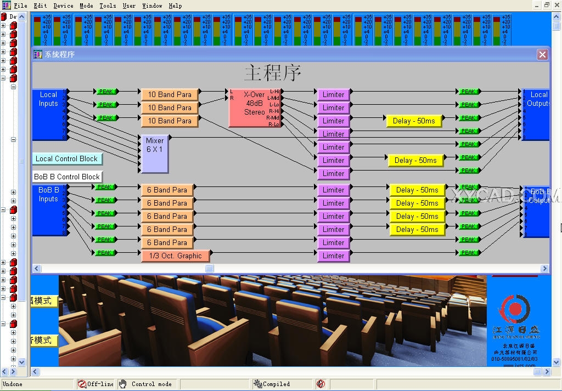Select the 1/3 Oct. Graphic block
The width and height of the screenshot is (562, 391).
175,256
